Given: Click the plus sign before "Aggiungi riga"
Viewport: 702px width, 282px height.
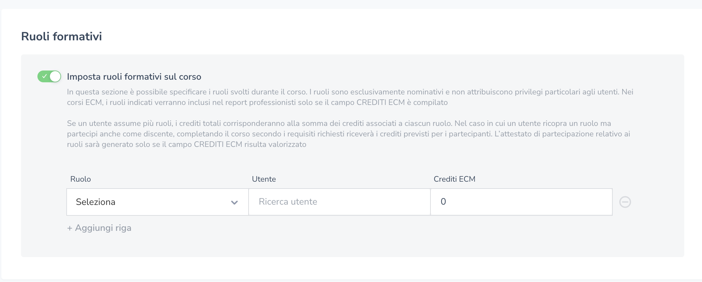Looking at the screenshot, I should [x=70, y=228].
